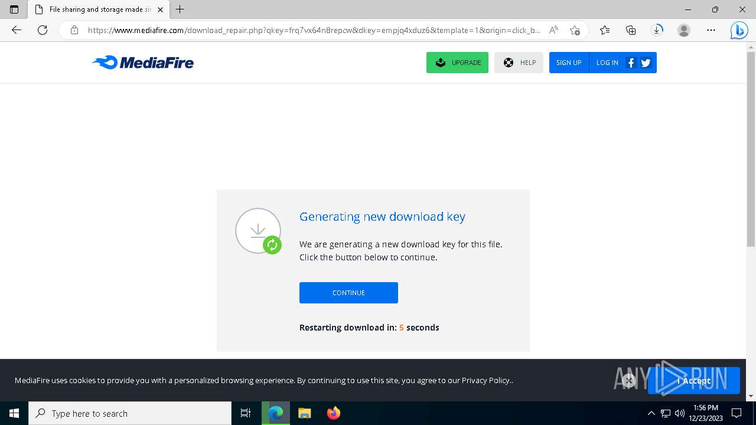This screenshot has width=756, height=425.
Task: Show hidden system tray icons
Action: pos(651,413)
